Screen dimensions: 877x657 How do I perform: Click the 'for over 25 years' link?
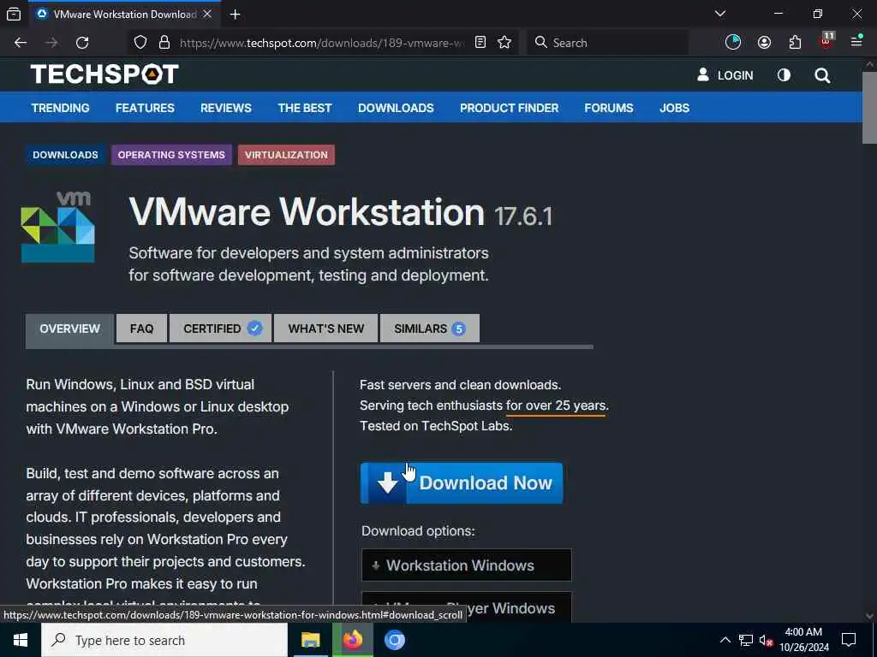[x=556, y=405]
